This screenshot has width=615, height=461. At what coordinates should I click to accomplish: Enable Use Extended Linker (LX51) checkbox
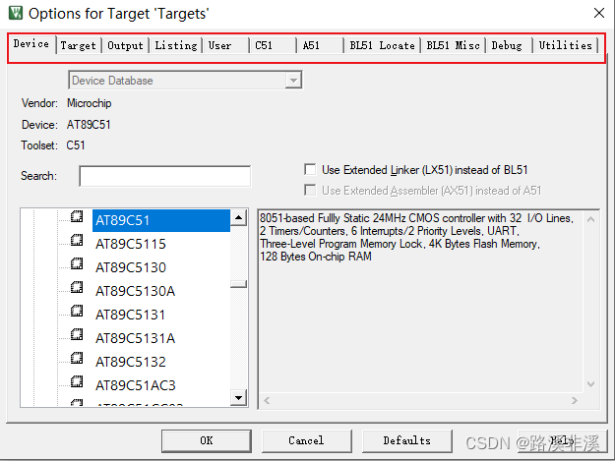click(310, 170)
